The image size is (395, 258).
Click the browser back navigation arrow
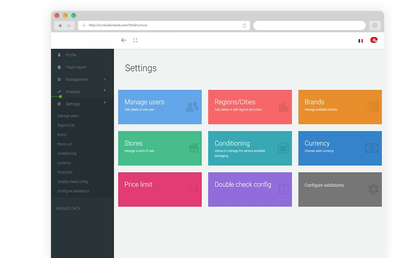[60, 25]
